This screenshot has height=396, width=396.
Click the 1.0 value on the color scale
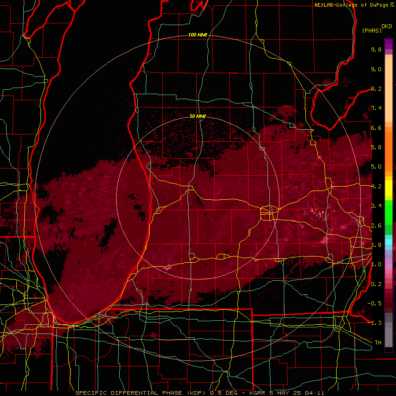click(376, 264)
